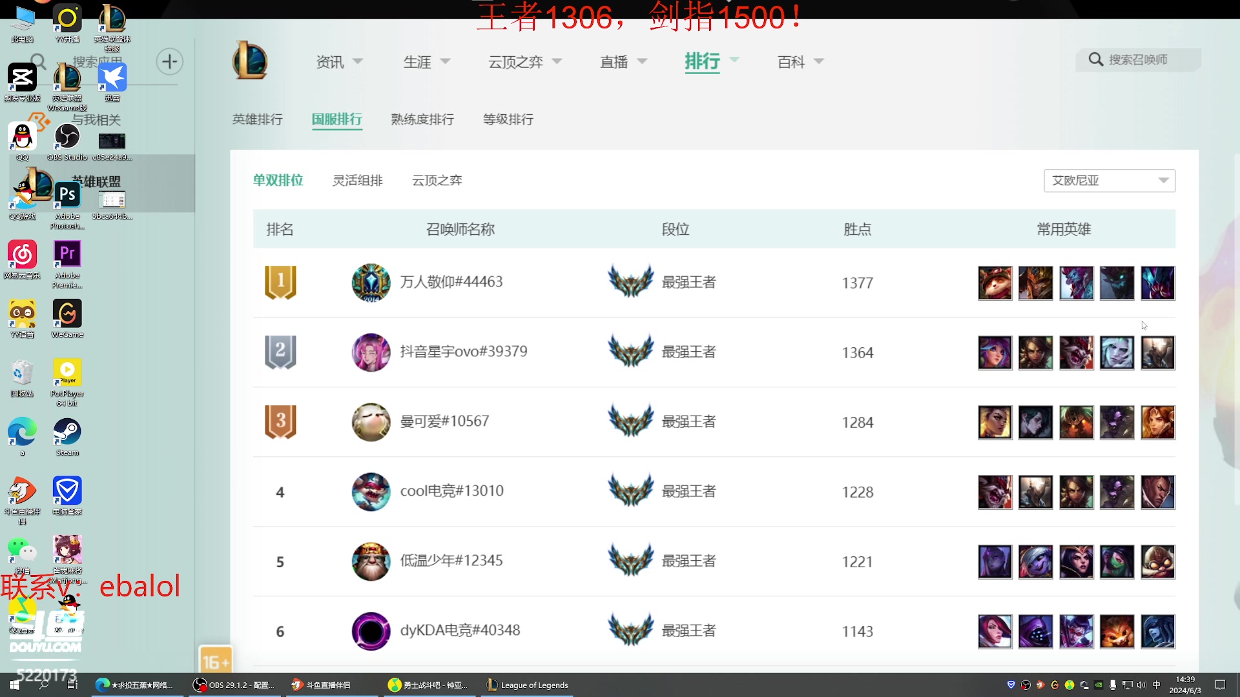Open summoner 曼可爱#10567
This screenshot has height=697, width=1240.
[x=444, y=421]
